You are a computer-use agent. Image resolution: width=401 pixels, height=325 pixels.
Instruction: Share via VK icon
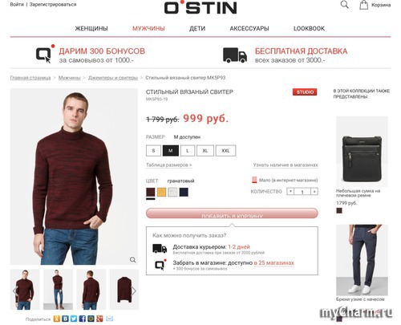tap(65, 319)
